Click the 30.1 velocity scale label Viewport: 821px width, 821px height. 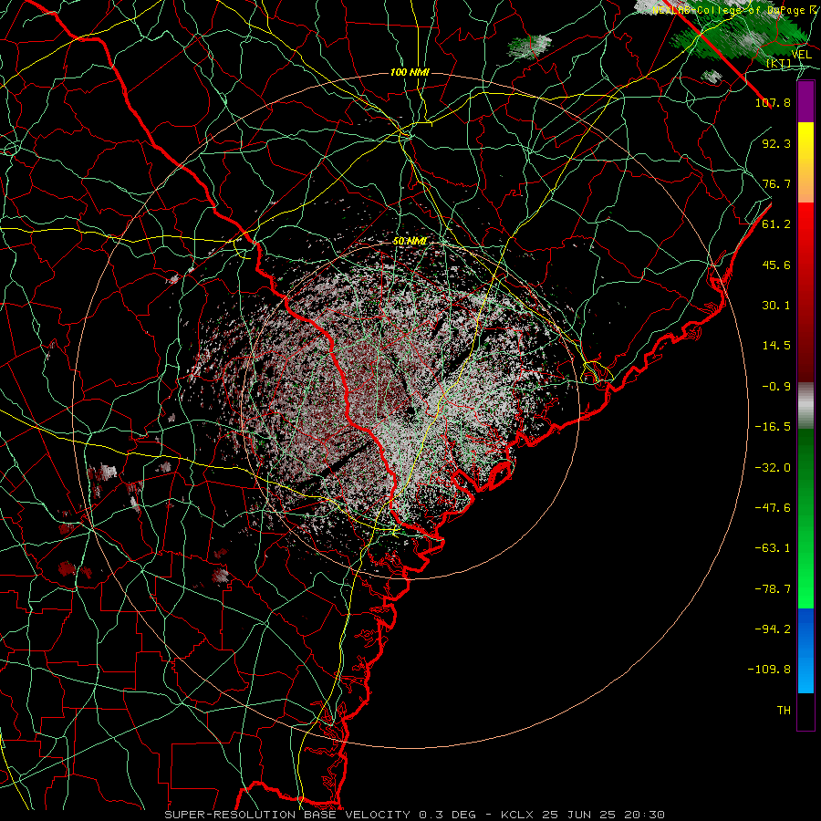click(x=776, y=306)
